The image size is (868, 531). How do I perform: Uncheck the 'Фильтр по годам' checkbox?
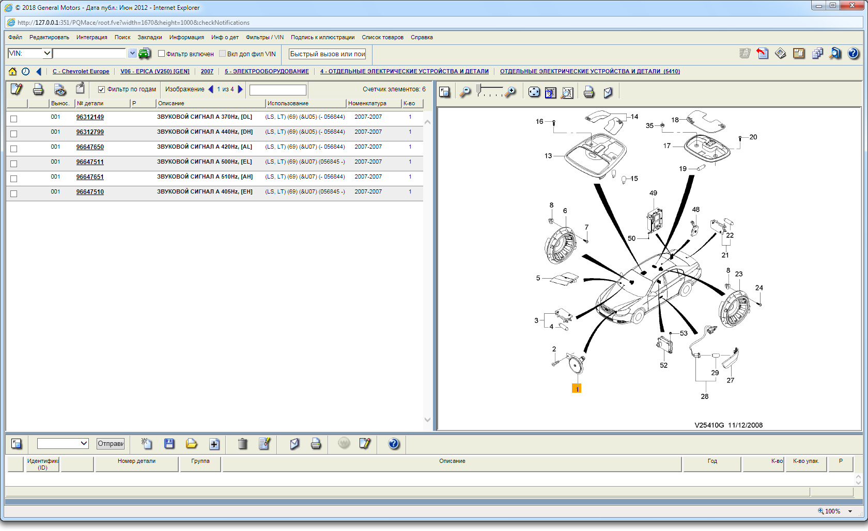coord(101,89)
